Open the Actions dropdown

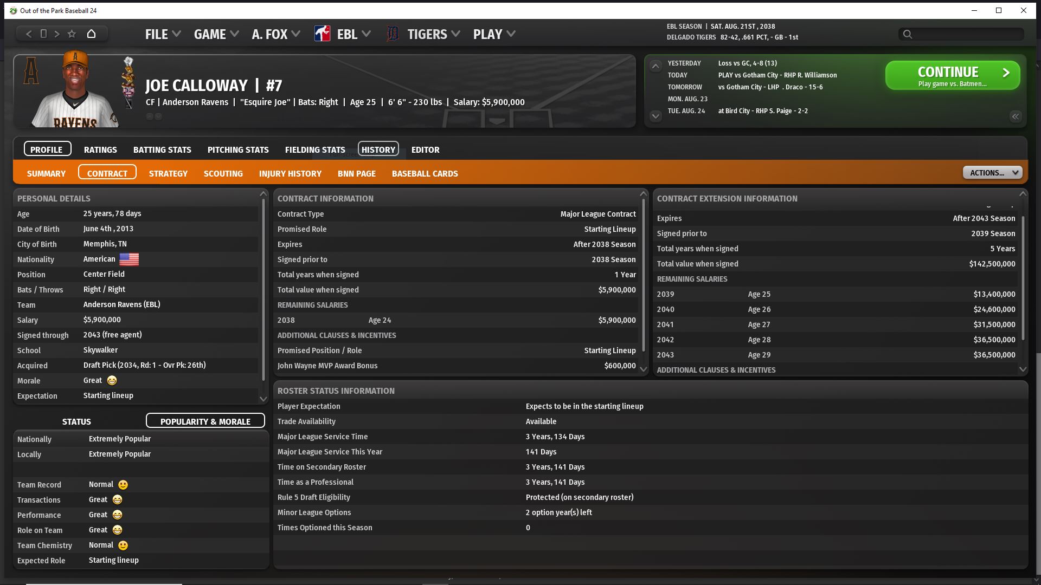[x=992, y=173]
